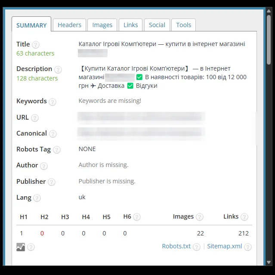The width and height of the screenshot is (275, 275).
Task: Click the Title field label
Action: pos(23,44)
